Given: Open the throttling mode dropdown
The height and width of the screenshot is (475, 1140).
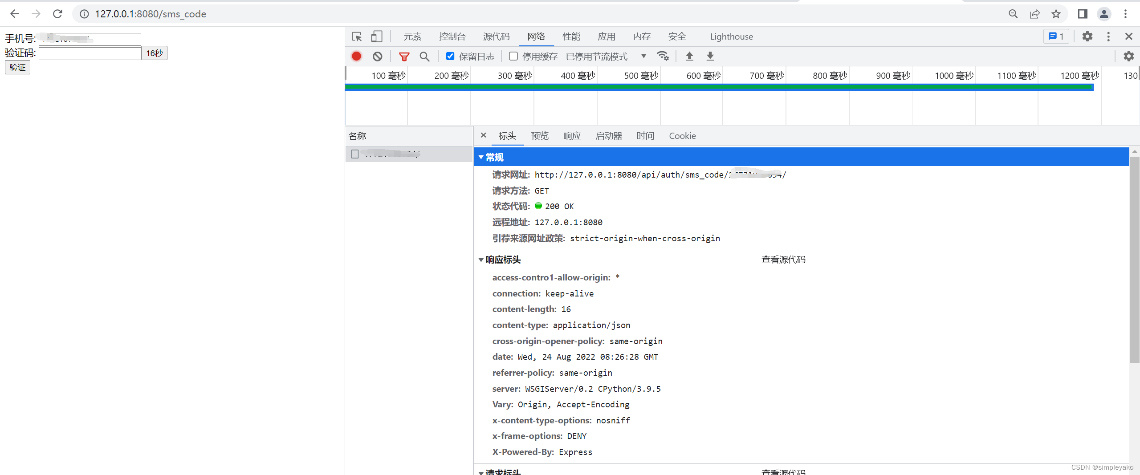Looking at the screenshot, I should pos(606,57).
